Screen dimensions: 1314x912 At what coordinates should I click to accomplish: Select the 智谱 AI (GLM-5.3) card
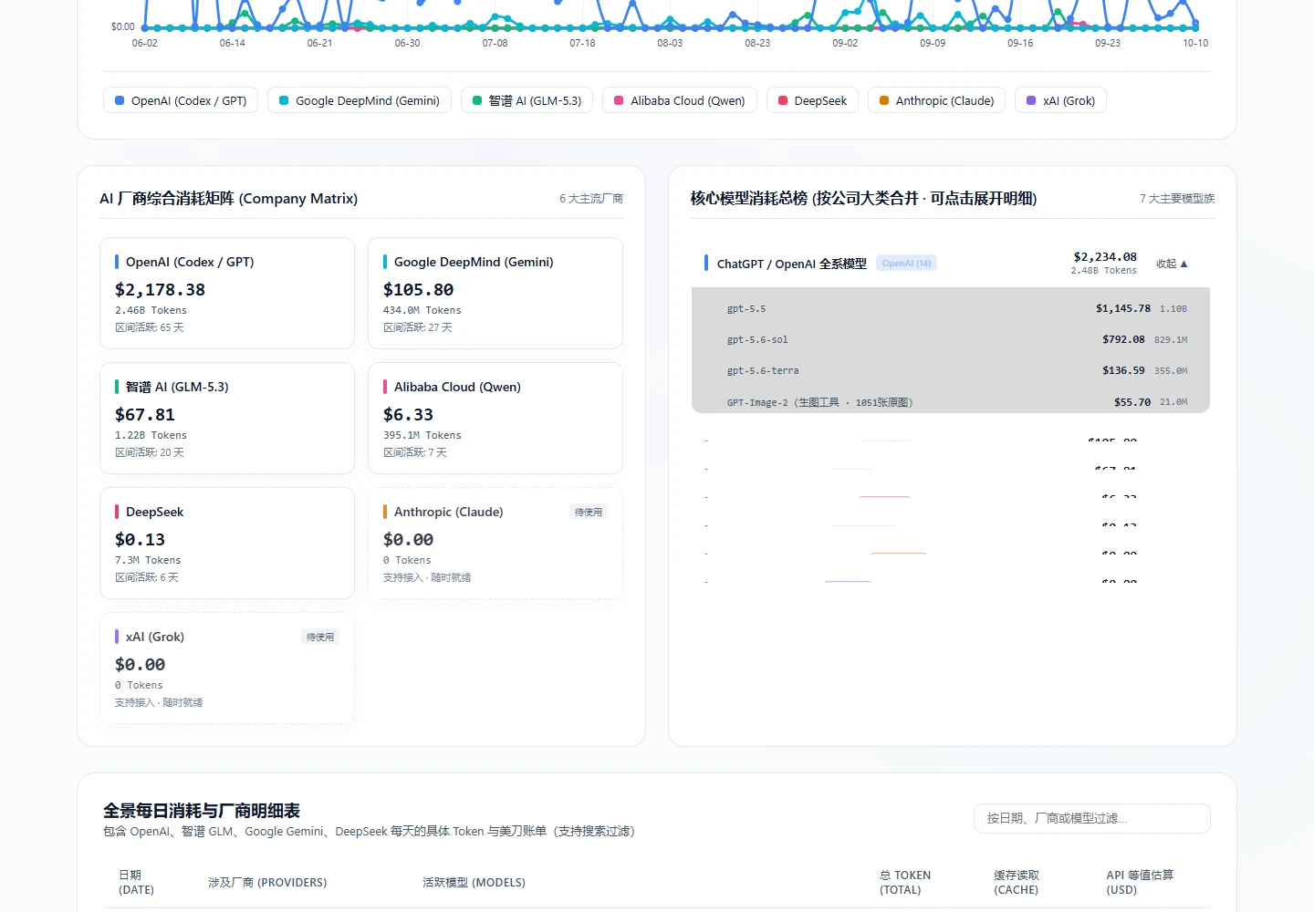(227, 418)
